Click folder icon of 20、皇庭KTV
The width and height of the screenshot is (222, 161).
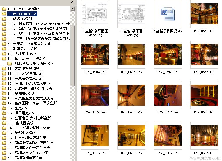4,108
